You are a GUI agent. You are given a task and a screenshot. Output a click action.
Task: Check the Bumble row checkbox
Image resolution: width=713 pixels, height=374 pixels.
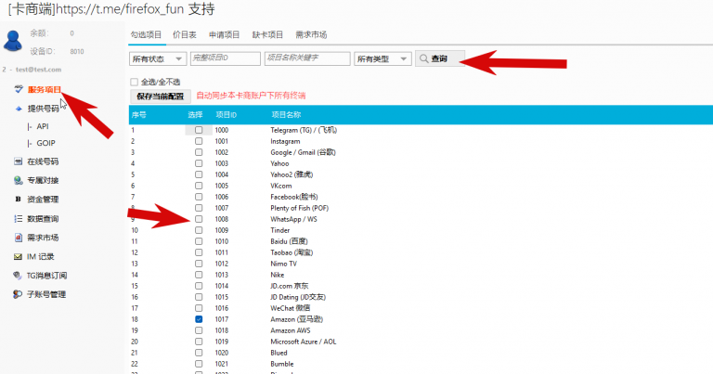pos(199,364)
